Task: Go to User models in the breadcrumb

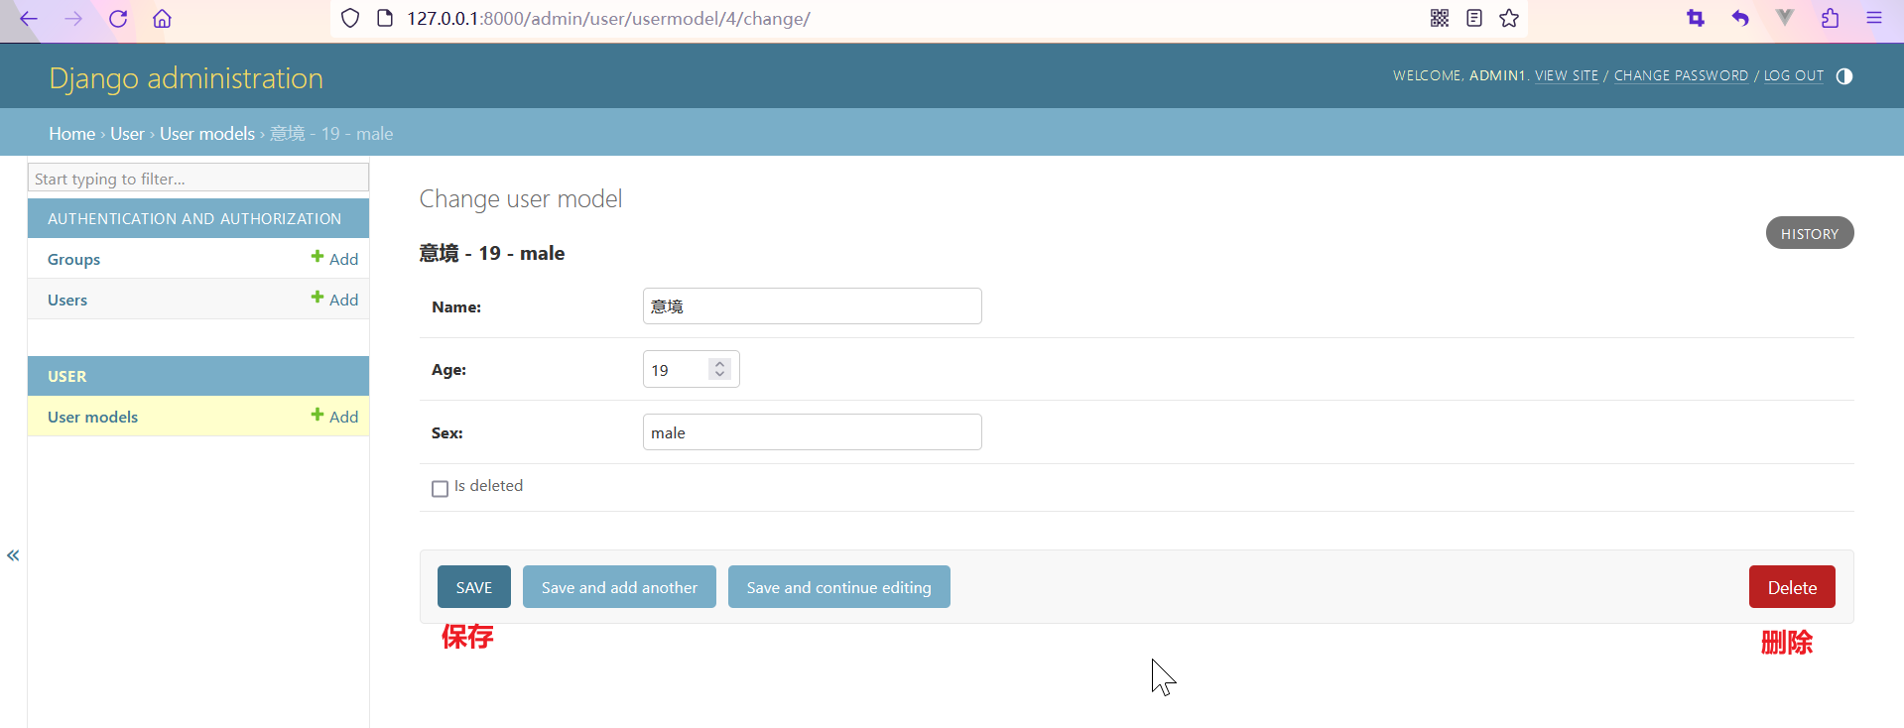Action: pyautogui.click(x=207, y=133)
